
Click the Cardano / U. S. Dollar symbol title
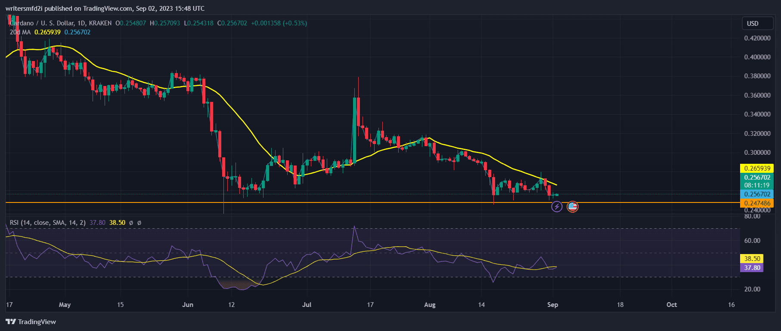[43, 23]
